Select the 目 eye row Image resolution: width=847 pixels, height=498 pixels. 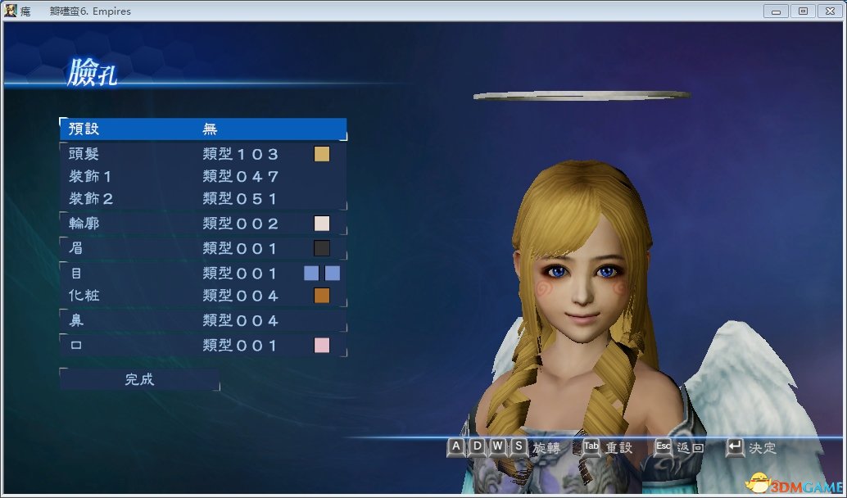203,274
